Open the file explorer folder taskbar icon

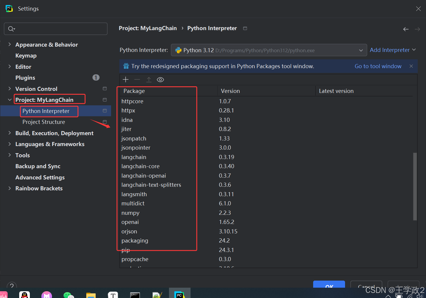91,295
